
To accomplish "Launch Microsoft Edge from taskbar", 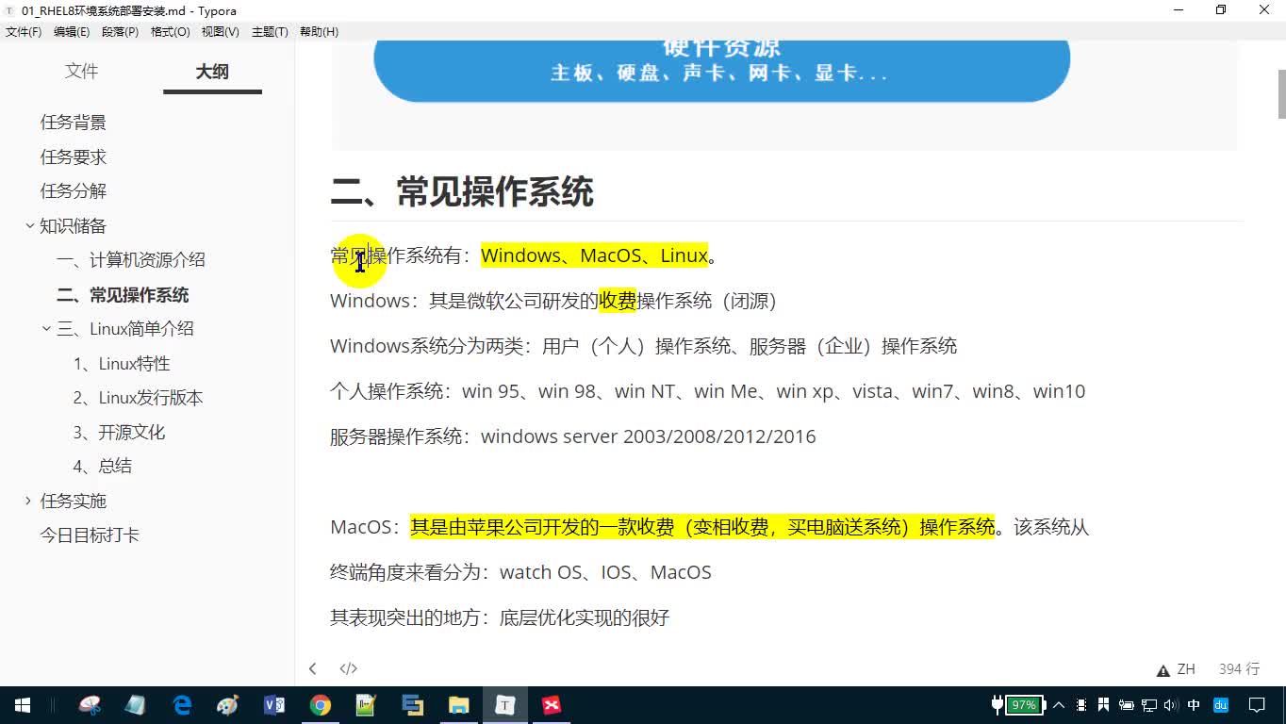I will (x=182, y=704).
